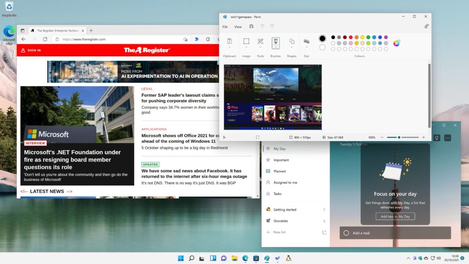This screenshot has width=469, height=264.
Task: Click Paint's vertical scrollbar
Action: click(x=430, y=95)
